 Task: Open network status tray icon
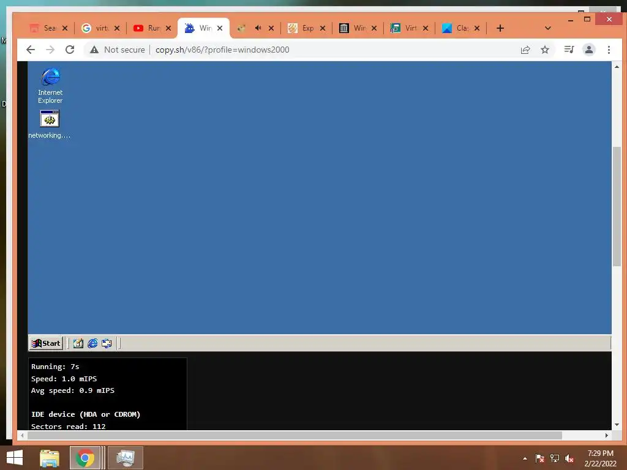coord(555,458)
